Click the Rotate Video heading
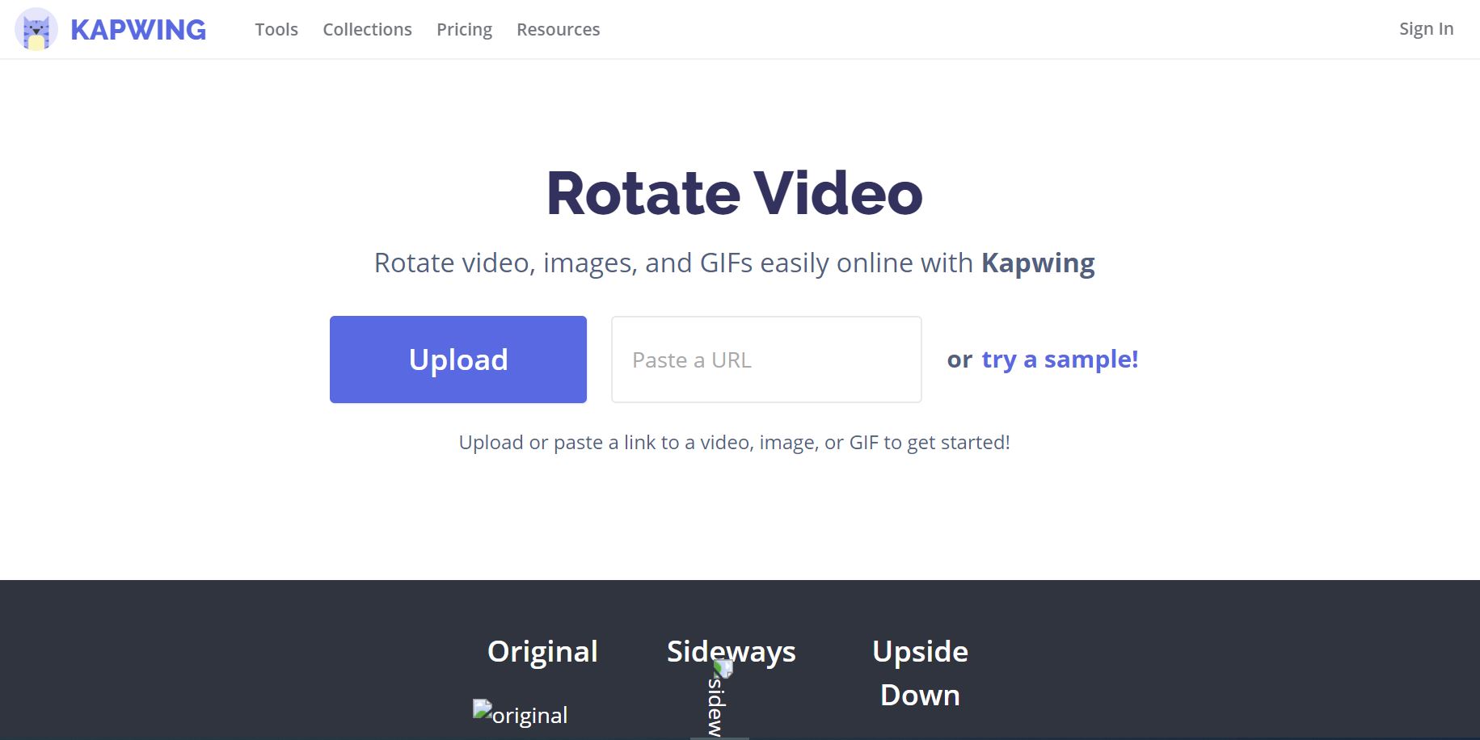The width and height of the screenshot is (1480, 740). coord(735,193)
